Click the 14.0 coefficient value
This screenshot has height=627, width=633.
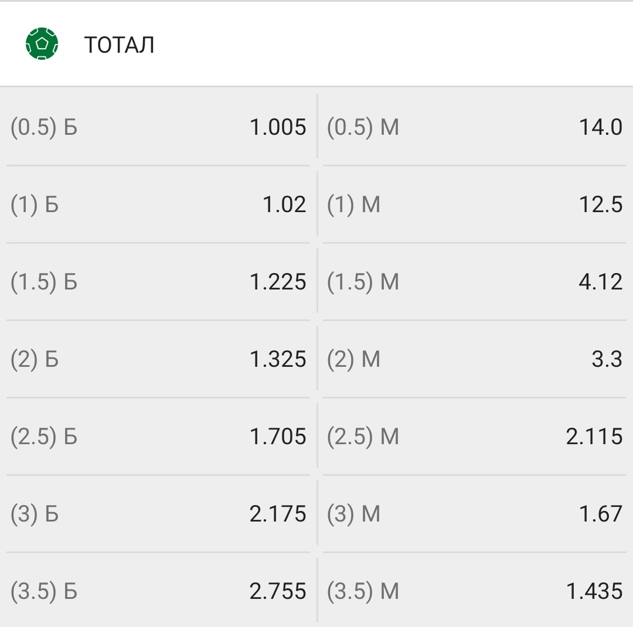click(601, 127)
